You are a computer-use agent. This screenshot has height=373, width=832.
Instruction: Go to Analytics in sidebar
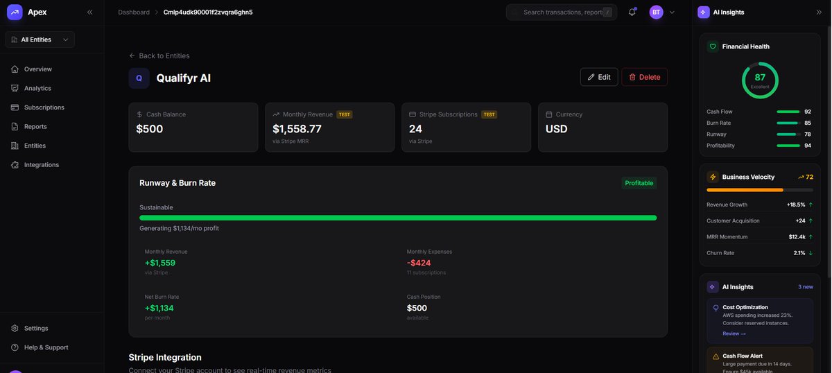pyautogui.click(x=52, y=88)
